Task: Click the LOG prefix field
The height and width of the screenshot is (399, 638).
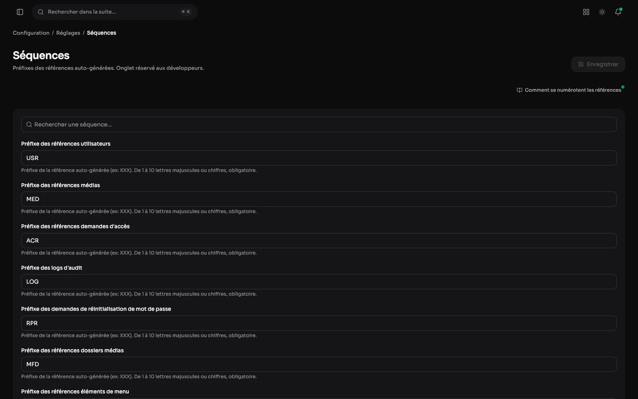Action: click(319, 282)
